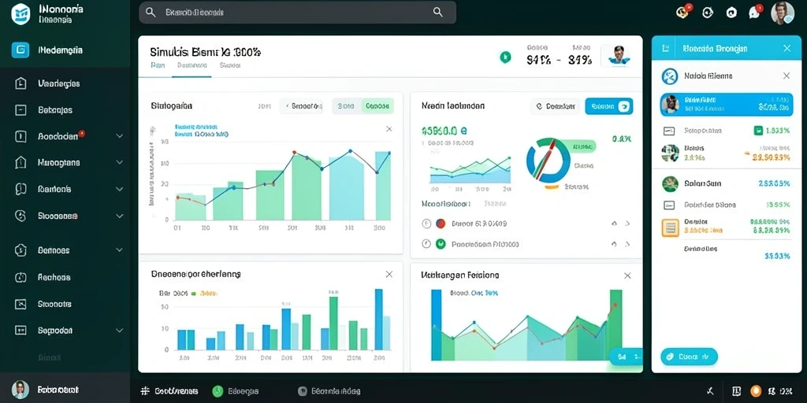Open the menu icon in the blue panel header

coord(665,49)
